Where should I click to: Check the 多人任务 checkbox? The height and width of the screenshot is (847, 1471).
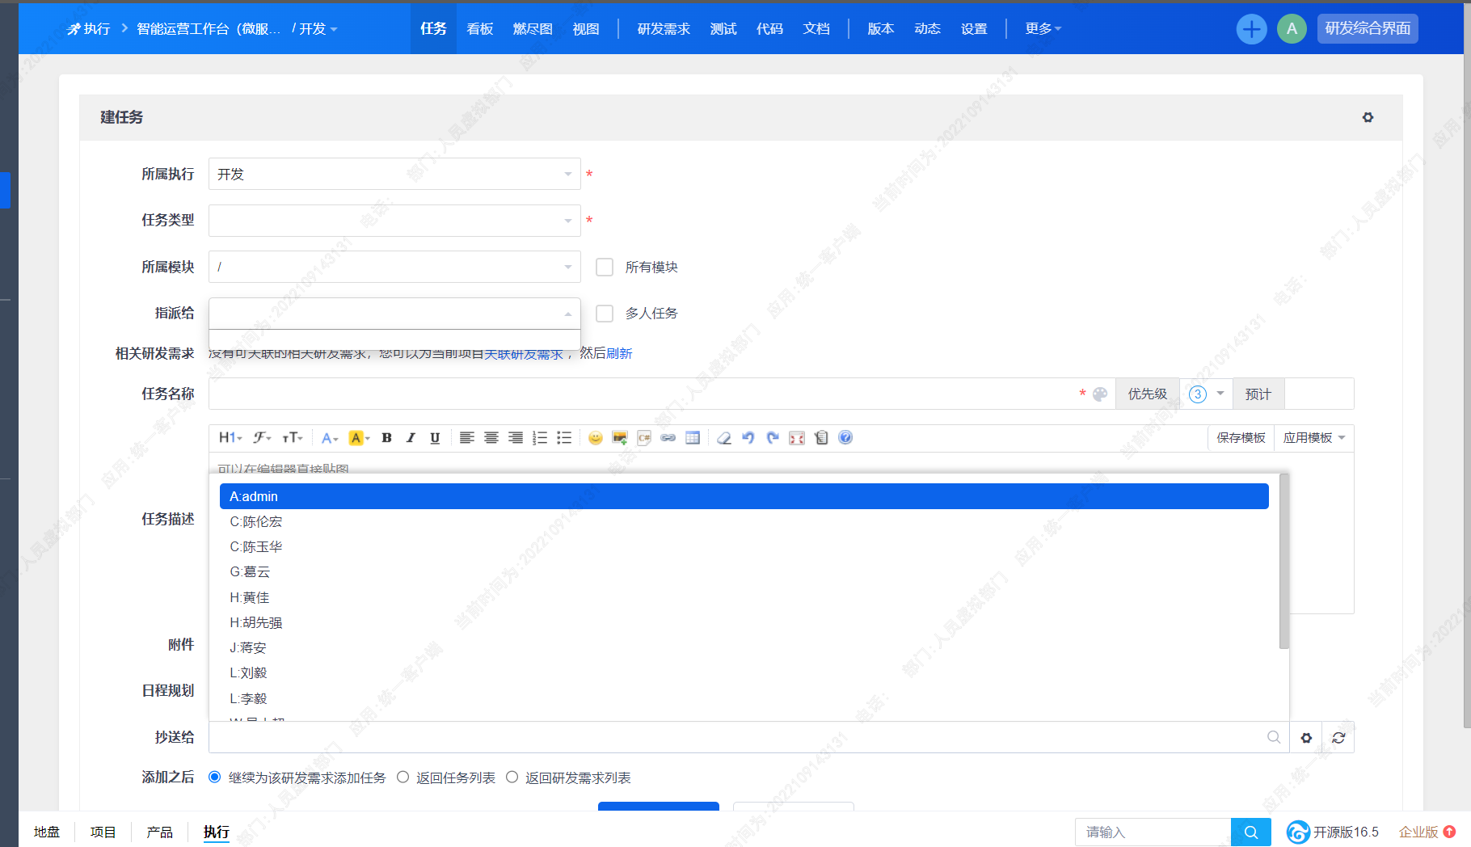click(x=605, y=313)
